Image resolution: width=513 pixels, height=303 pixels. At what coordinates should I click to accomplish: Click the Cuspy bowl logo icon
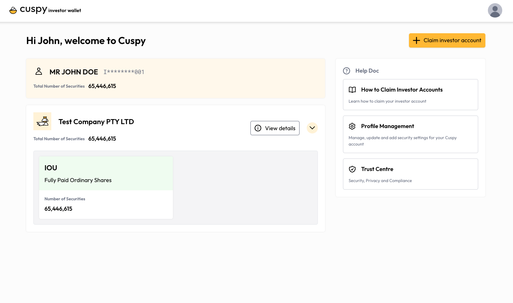point(13,10)
